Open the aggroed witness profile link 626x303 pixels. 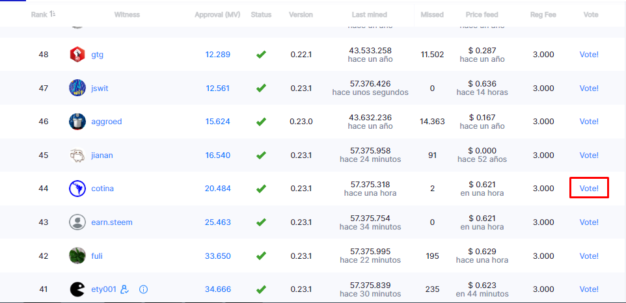click(x=106, y=122)
